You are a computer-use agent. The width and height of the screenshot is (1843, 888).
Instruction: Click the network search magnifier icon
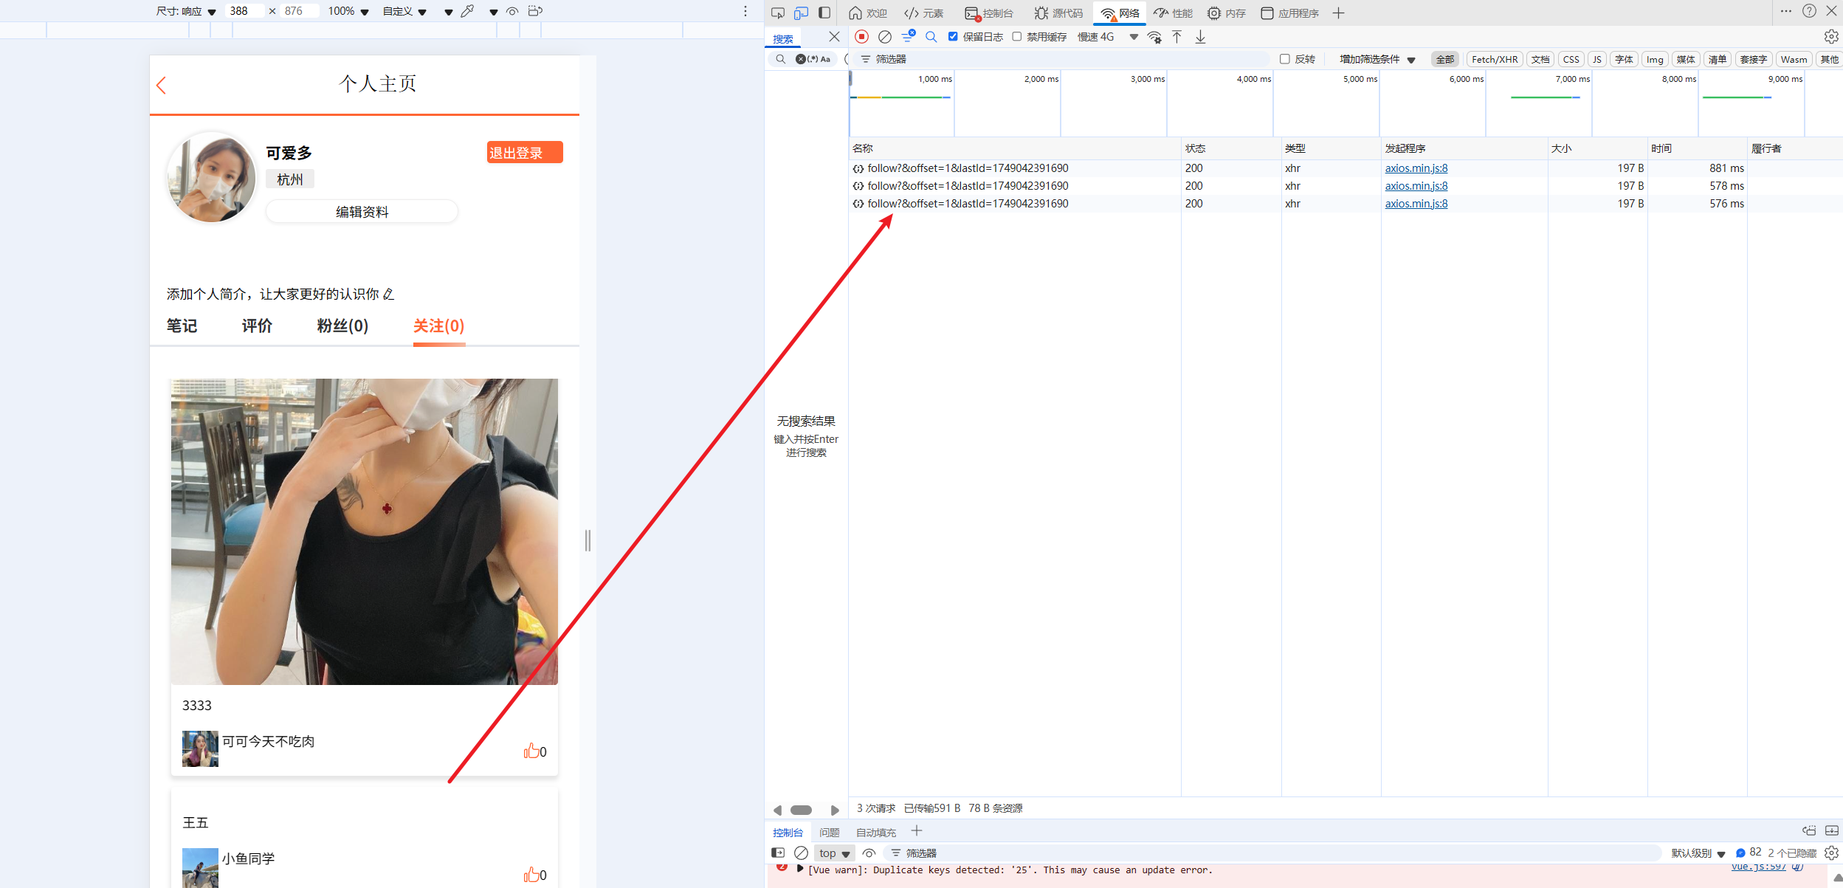[931, 37]
